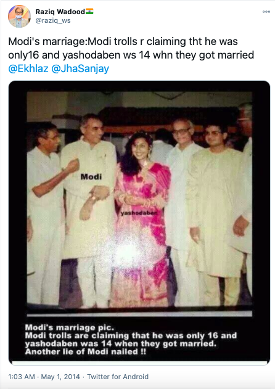Click the 1:03 AM timestamp
Image resolution: width=275 pixels, height=389 pixels.
click(x=22, y=377)
